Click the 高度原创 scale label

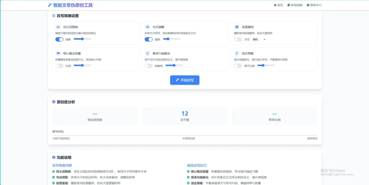pyautogui.click(x=312, y=139)
